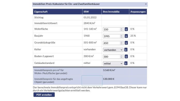Adjust Grundstücksgröße using the stepper arrows

[121, 43]
